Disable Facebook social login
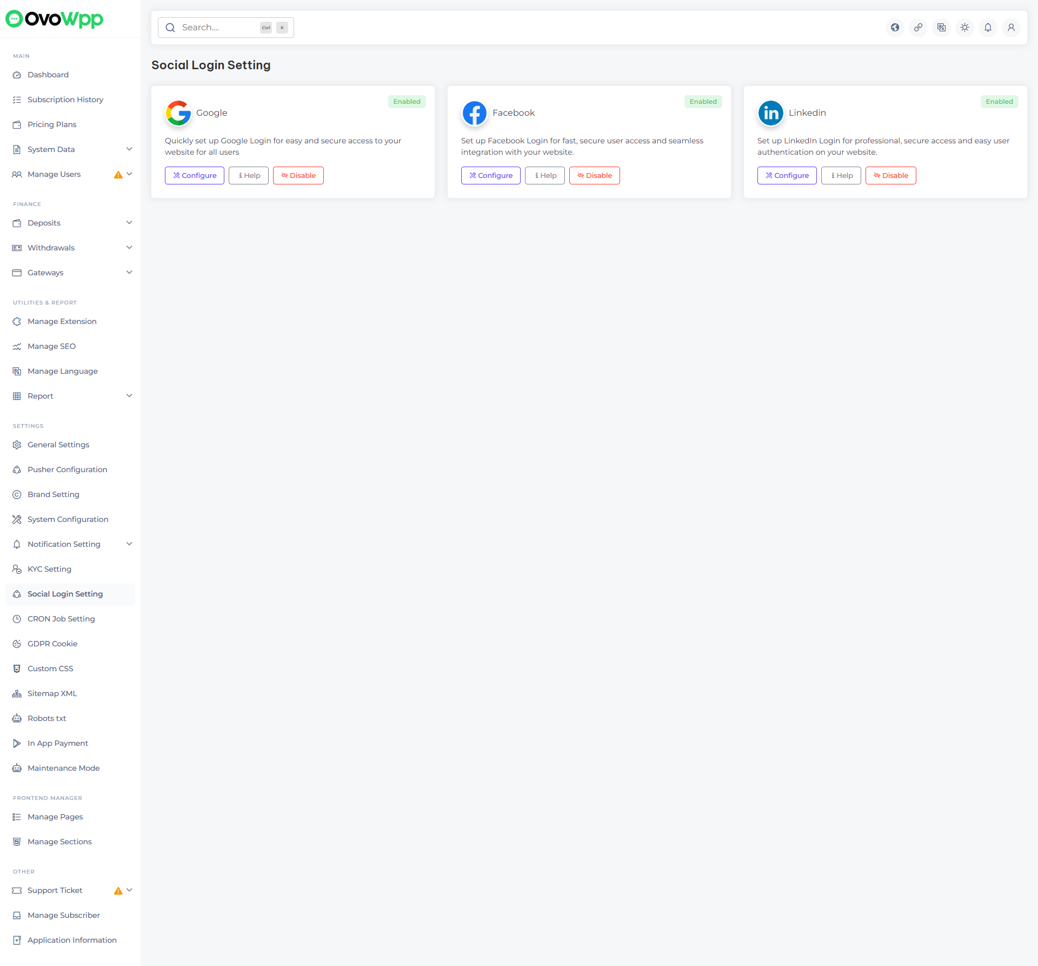1038x966 pixels. pyautogui.click(x=594, y=176)
